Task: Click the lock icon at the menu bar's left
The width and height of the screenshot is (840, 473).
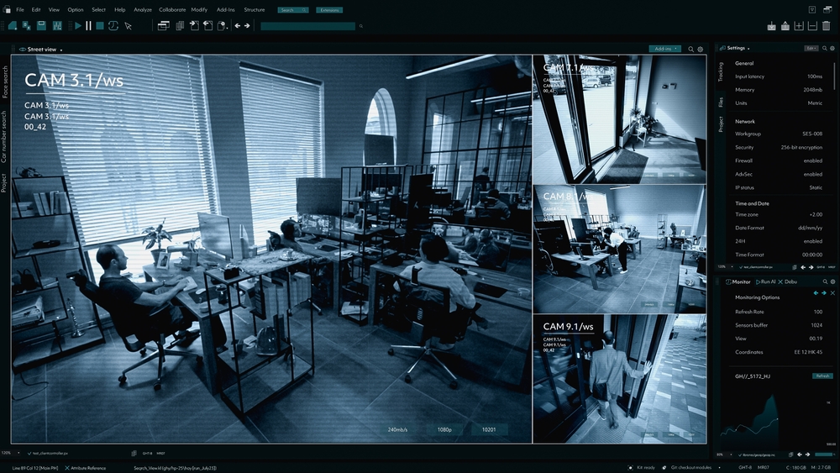Action: coord(7,9)
